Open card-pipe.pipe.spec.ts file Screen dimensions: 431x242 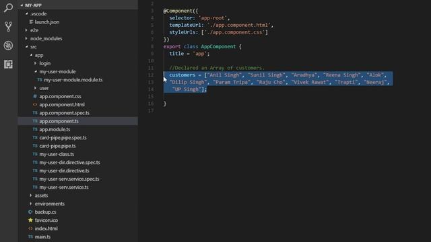(x=63, y=137)
